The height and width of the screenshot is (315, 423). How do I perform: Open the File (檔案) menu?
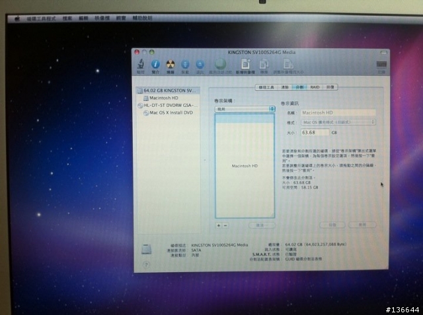click(67, 18)
